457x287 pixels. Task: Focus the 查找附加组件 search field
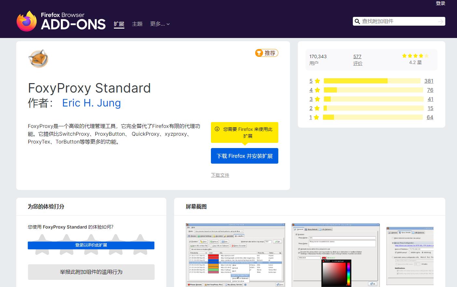[x=399, y=21]
